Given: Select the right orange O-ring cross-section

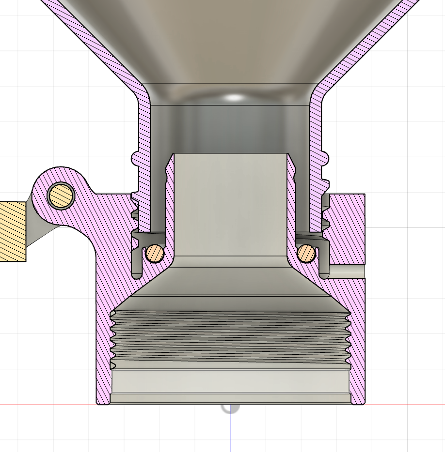Looking at the screenshot, I should pos(307,254).
